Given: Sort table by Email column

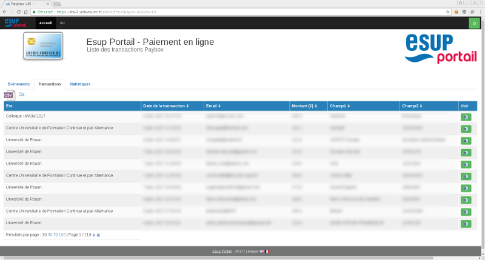Looking at the screenshot, I should click(x=214, y=106).
